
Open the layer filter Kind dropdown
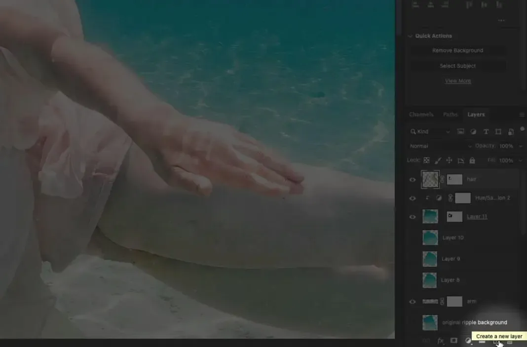pyautogui.click(x=429, y=131)
